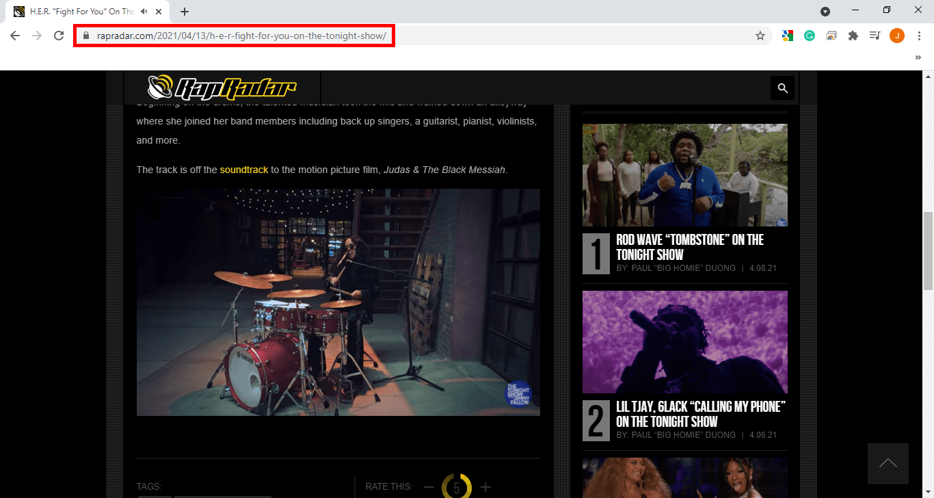Click the Rap Radar logo
The width and height of the screenshot is (934, 498).
(222, 87)
